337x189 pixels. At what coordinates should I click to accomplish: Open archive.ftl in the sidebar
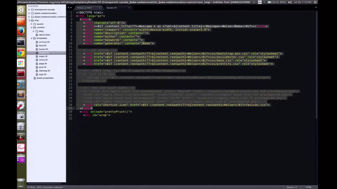(44, 42)
